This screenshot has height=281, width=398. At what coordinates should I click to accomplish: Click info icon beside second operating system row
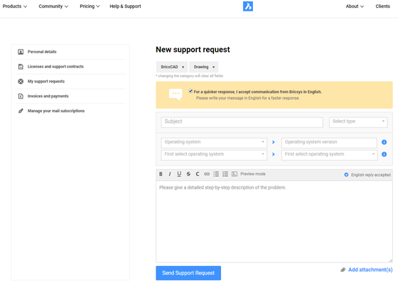pos(384,154)
